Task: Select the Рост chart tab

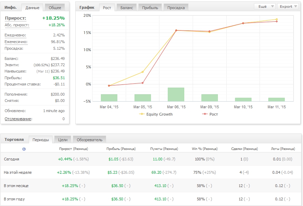Action: tap(107, 8)
